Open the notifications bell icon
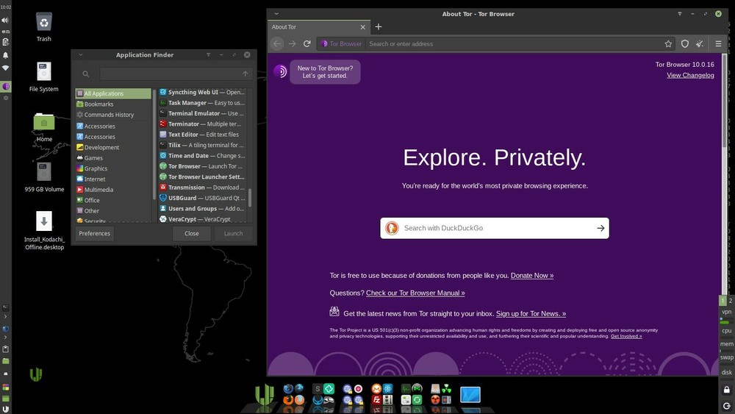Screen dimensions: 735x414 coord(5,55)
